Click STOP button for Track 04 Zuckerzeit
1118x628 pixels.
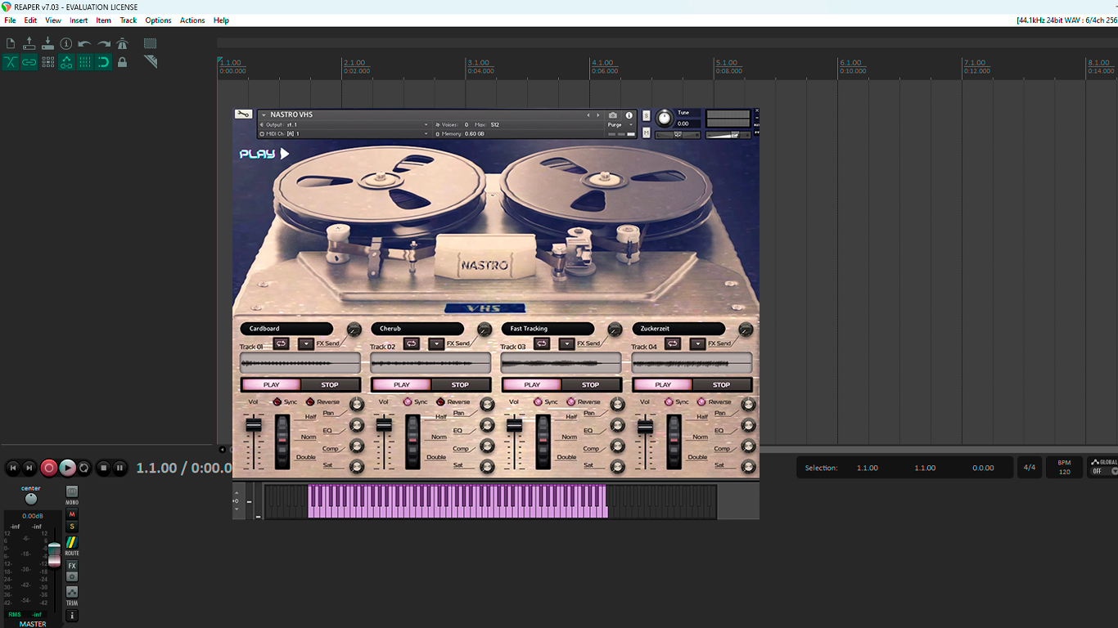tap(721, 384)
